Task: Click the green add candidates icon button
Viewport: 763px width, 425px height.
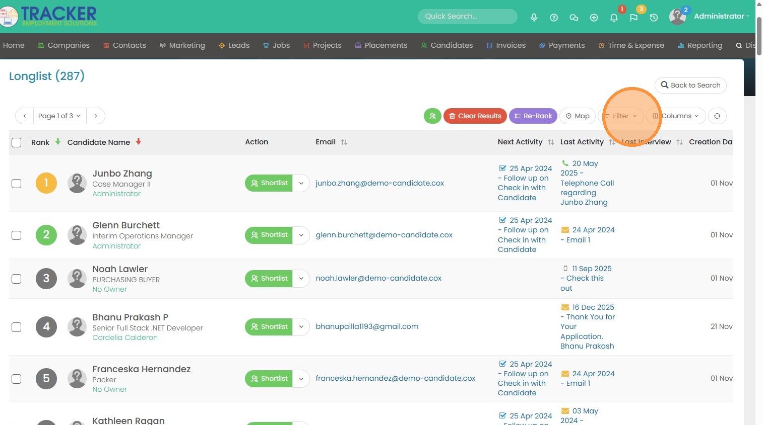Action: (x=432, y=116)
